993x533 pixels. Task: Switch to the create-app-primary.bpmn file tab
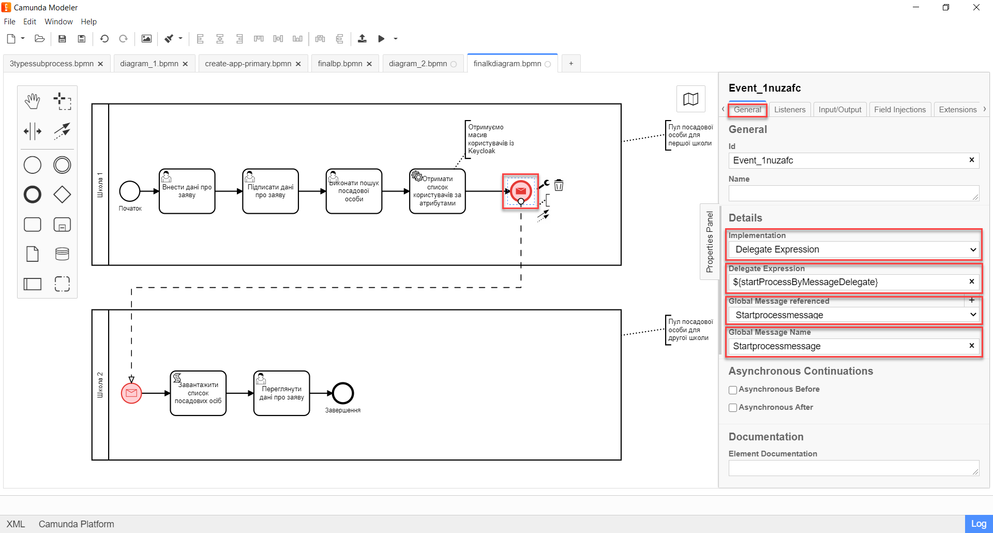click(248, 64)
